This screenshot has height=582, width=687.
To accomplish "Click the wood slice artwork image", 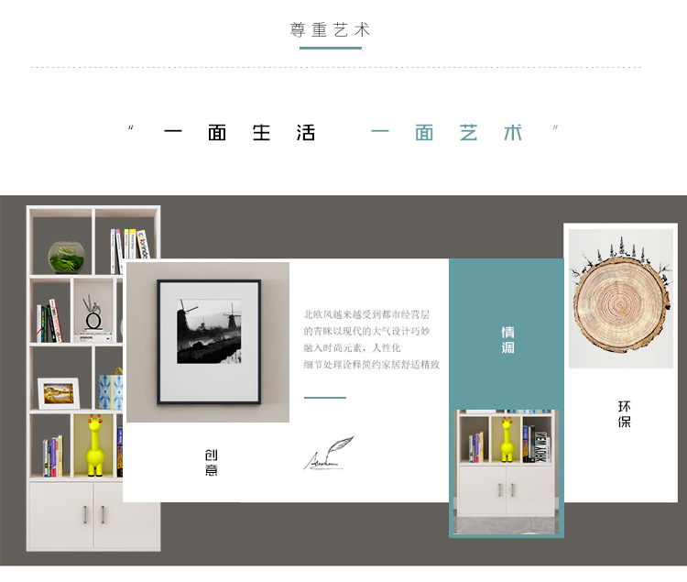I will 621,299.
